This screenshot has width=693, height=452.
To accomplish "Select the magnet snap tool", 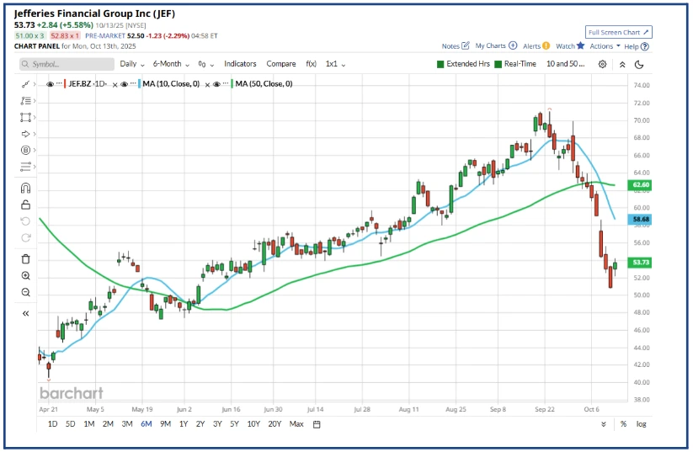I will pyautogui.click(x=25, y=189).
